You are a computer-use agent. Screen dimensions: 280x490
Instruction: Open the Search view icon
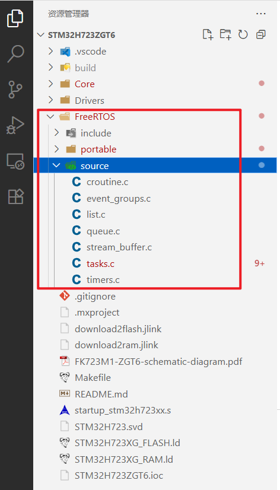pos(15,54)
